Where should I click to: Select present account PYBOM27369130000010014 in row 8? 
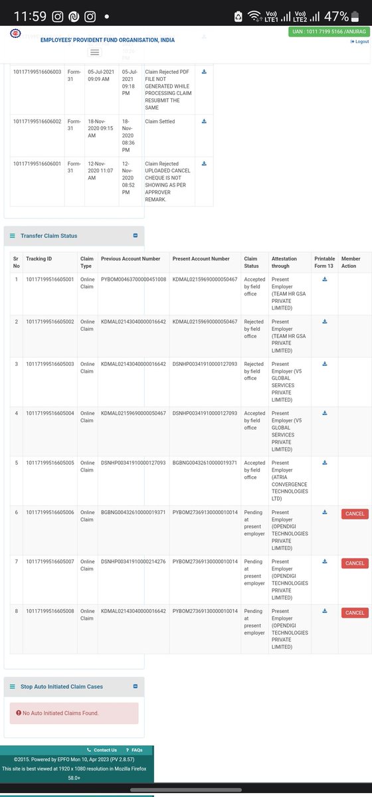click(205, 611)
